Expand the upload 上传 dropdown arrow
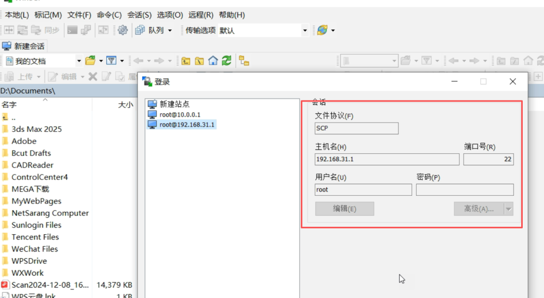The image size is (544, 298). 38,77
